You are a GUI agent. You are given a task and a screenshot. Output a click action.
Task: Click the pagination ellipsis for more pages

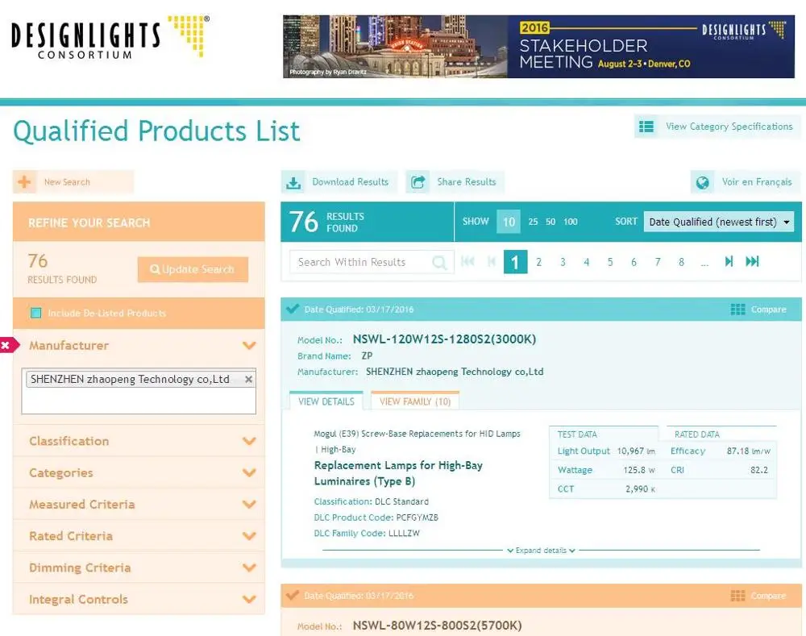[x=704, y=264]
